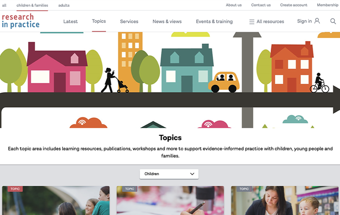The height and width of the screenshot is (215, 340).
Task: Select the 'all' audience tab
Action: [x=4, y=5]
